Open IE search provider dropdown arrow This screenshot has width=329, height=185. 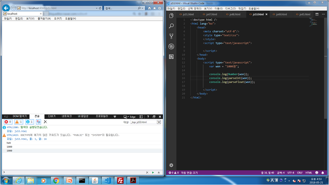(142, 8)
